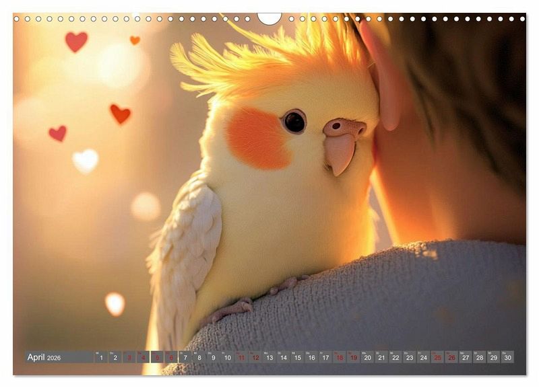Viewport: 539px width, 388px height.
Task: Click the cockatiel's pink beak
Action: click(341, 145)
